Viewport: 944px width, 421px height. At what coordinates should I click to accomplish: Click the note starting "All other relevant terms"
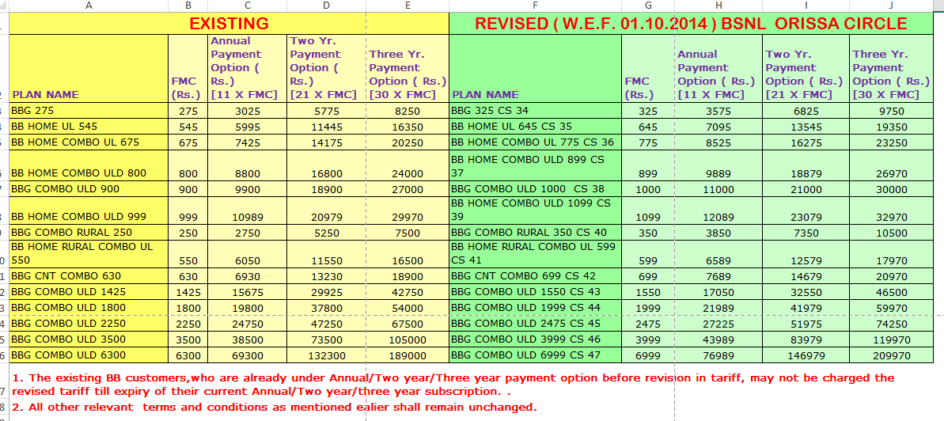point(273,408)
